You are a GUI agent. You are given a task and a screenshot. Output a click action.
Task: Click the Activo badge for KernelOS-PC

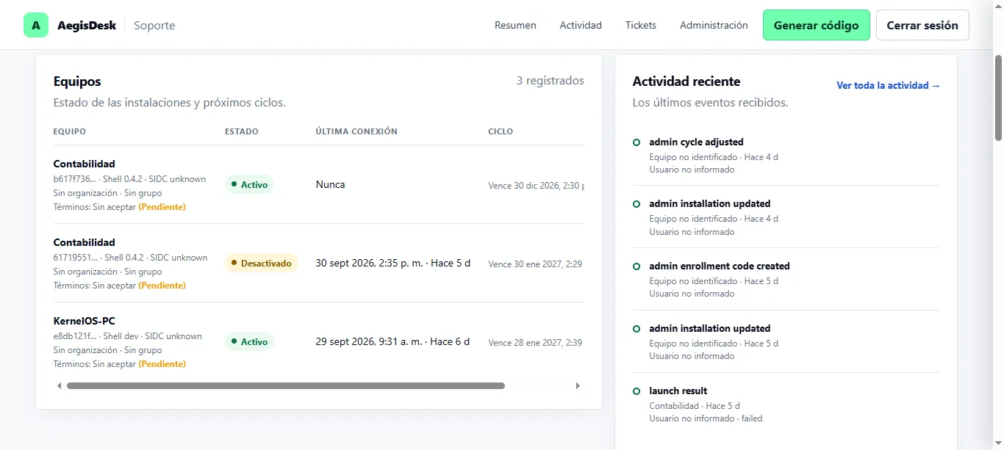(249, 341)
